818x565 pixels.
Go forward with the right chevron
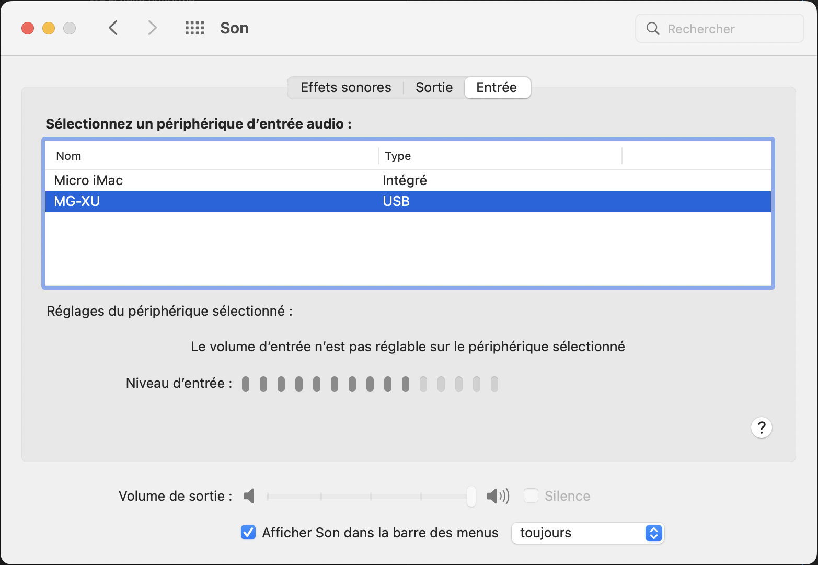coord(152,28)
